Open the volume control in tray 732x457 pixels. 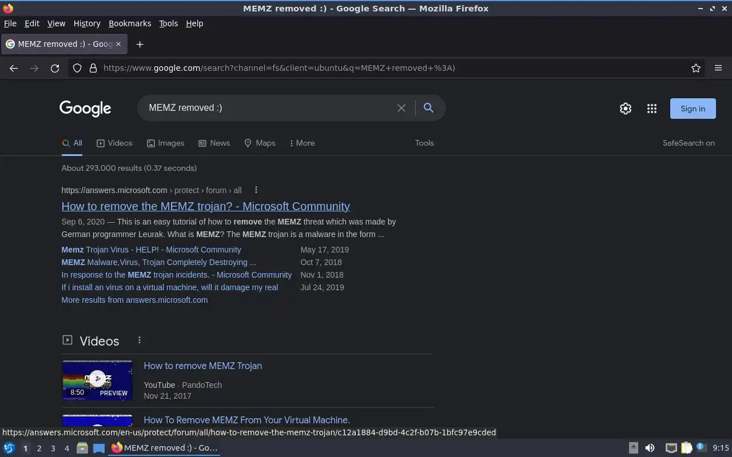(650, 448)
